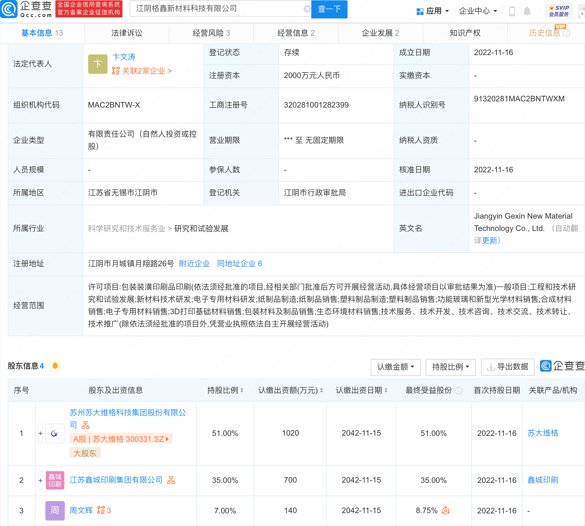Click the 查一下 search button
585x526 pixels.
point(329,9)
